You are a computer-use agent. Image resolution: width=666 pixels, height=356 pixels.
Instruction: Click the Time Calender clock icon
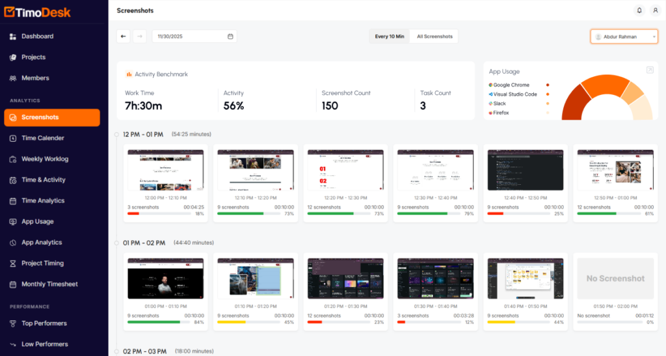click(x=13, y=138)
